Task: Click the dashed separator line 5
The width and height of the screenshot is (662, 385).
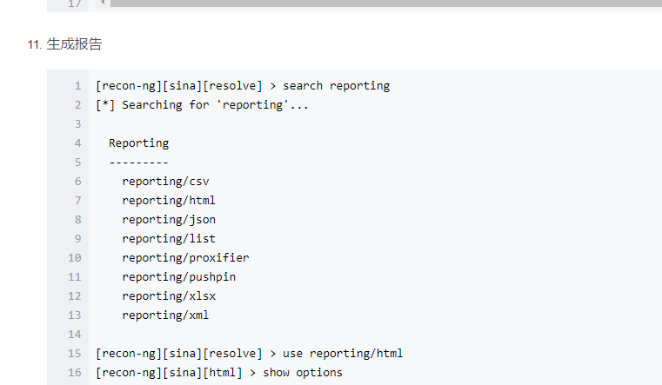Action: 139,163
